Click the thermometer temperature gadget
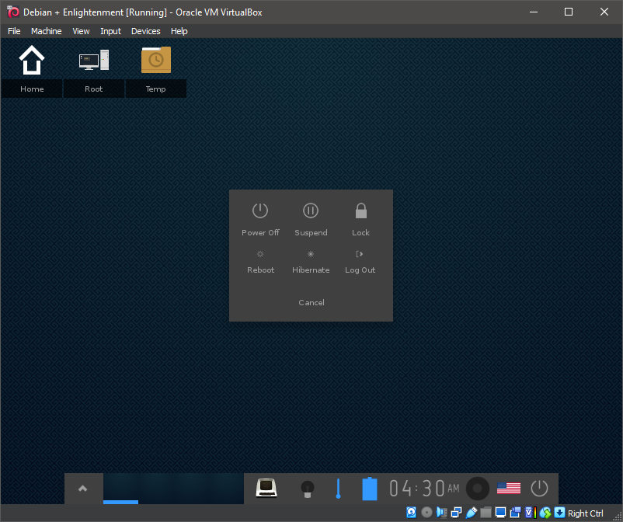The image size is (623, 522). pyautogui.click(x=338, y=489)
